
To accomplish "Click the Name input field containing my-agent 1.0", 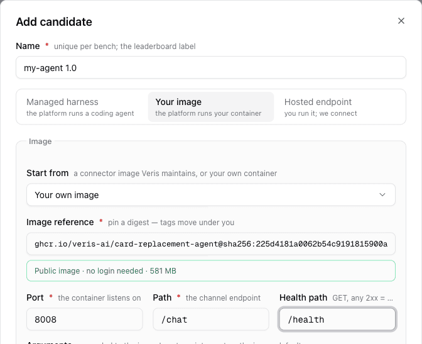I will click(211, 67).
